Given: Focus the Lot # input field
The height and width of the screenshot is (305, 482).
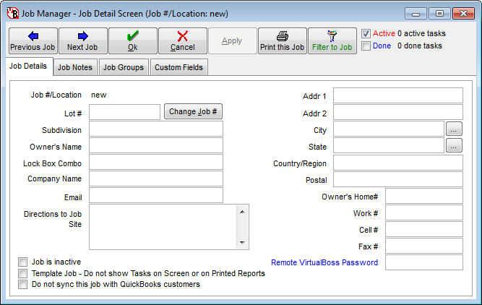Looking at the screenshot, I should pyautogui.click(x=124, y=112).
